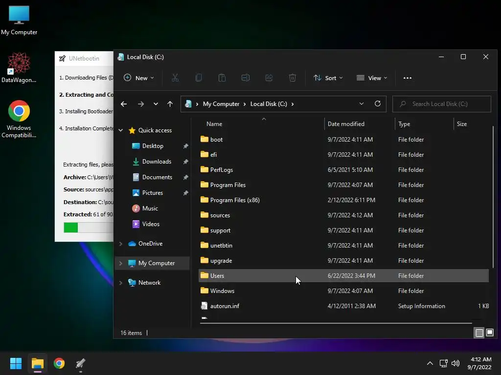Open recent locations dropdown arrow

coord(156,104)
